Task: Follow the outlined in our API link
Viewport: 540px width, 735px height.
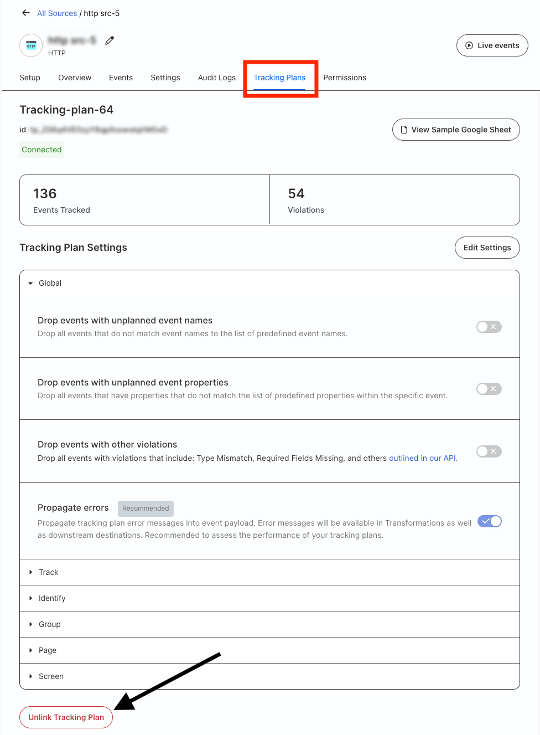Action: (423, 458)
